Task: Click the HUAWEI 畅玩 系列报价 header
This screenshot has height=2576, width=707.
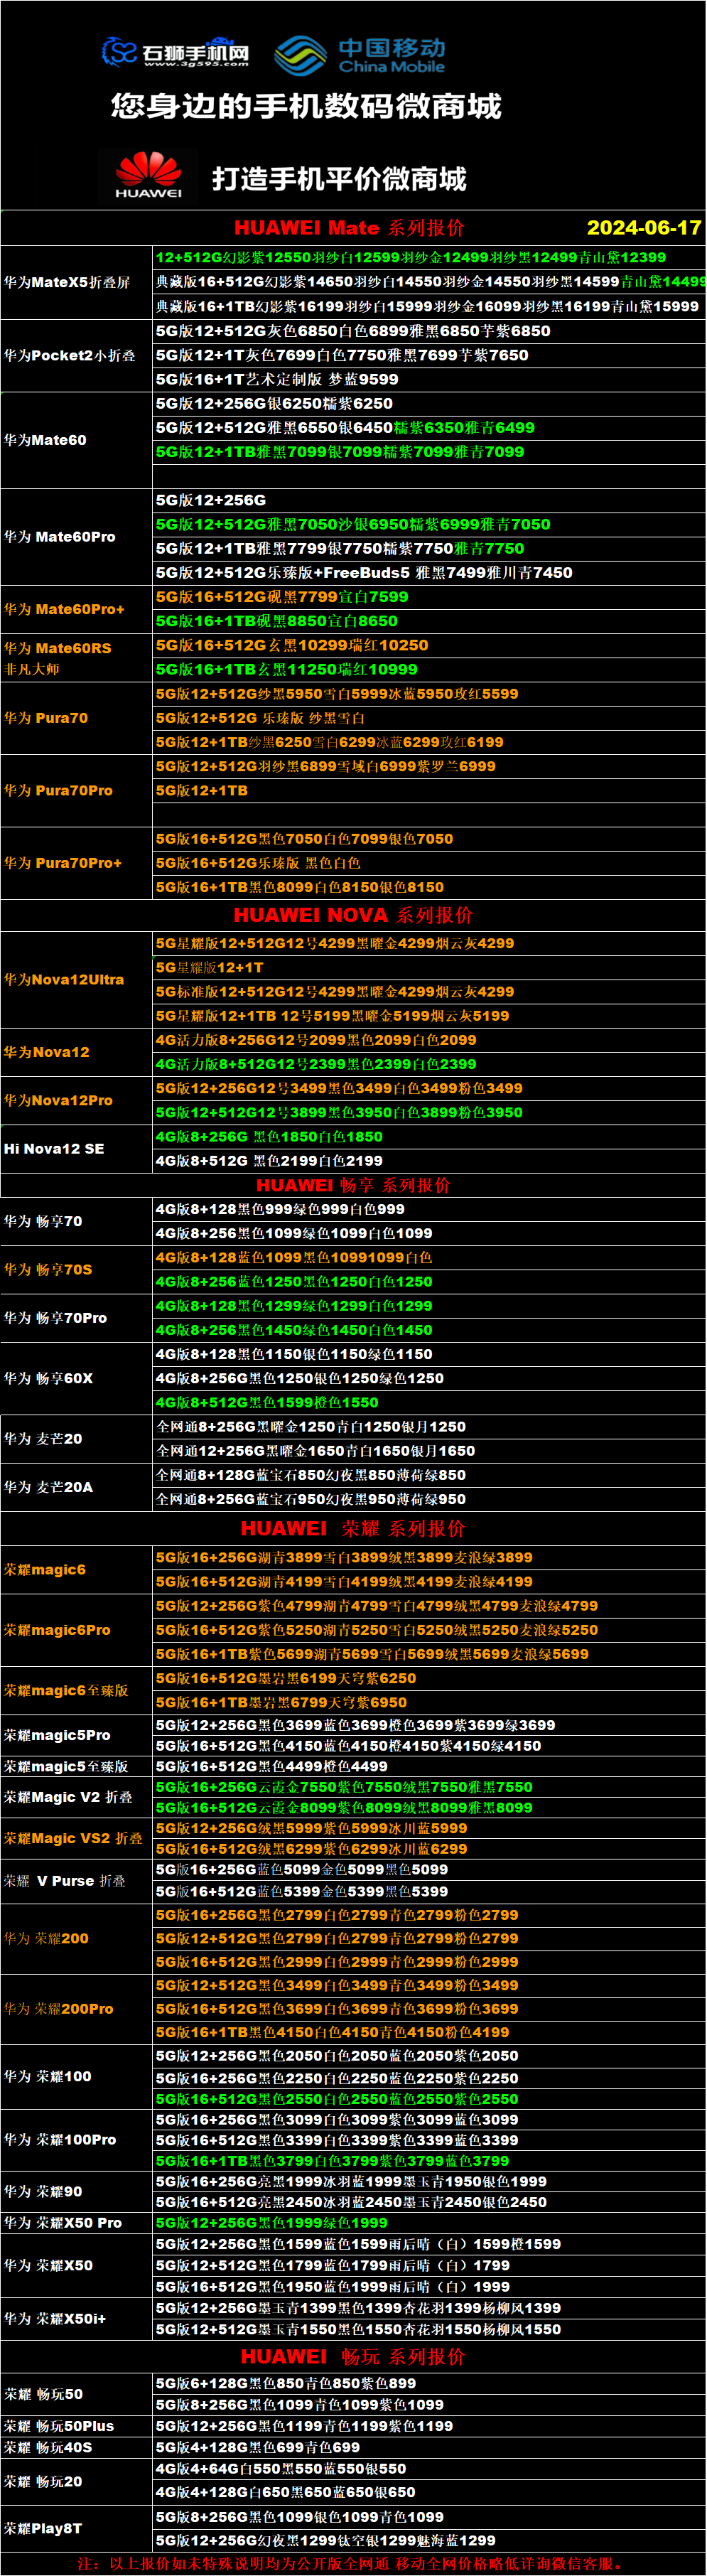Action: pos(353,2356)
